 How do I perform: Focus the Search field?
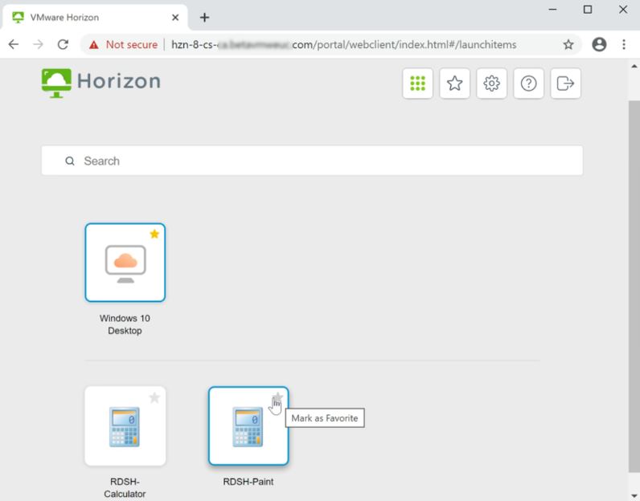312,161
